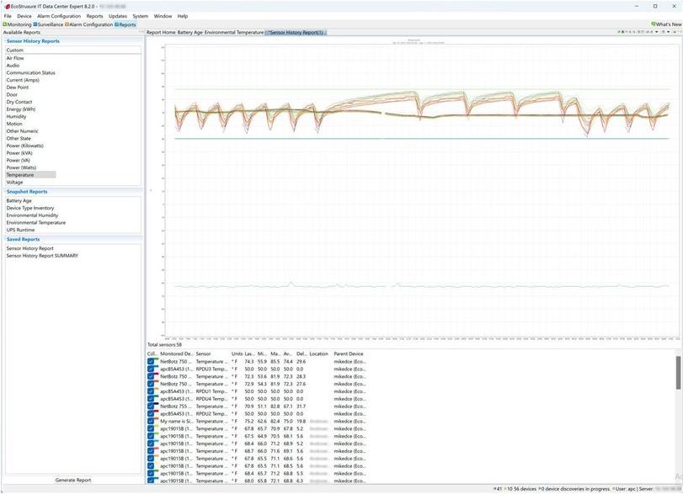This screenshot has height=494, width=683.
Task: Toggle the NetBotz 755 sensor checkbox
Action: pyautogui.click(x=152, y=406)
